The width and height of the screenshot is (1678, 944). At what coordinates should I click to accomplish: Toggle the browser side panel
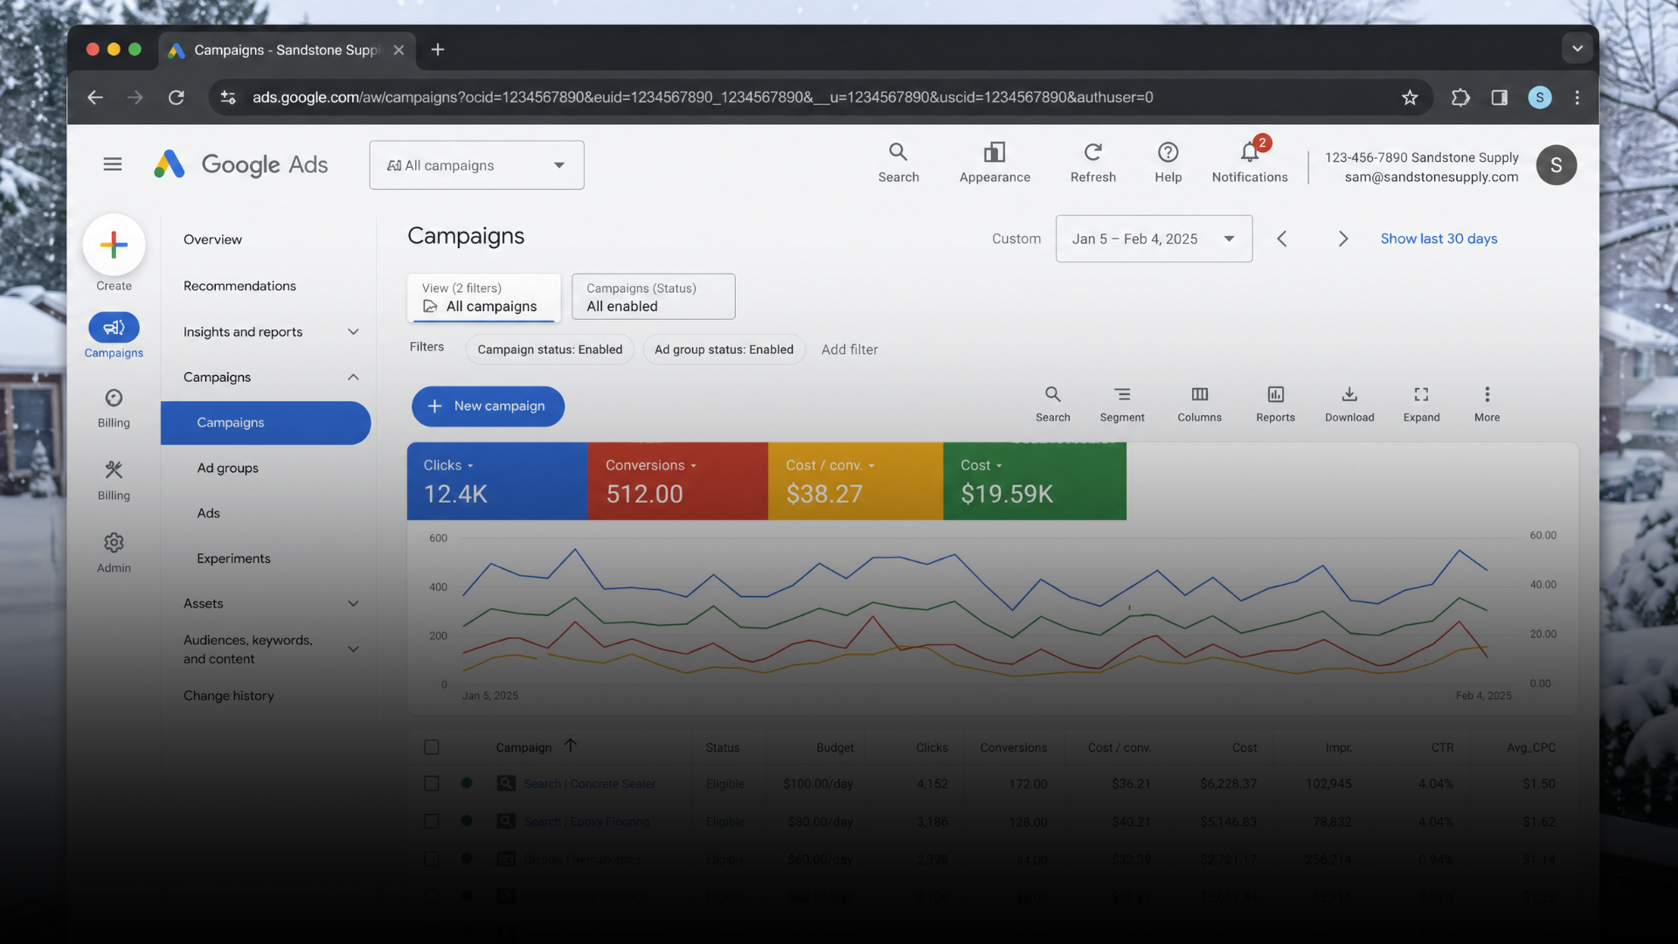pos(1500,97)
